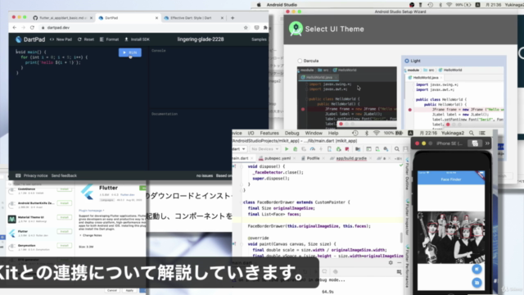
Task: Click the browser forward arrow
Action: 23,28
